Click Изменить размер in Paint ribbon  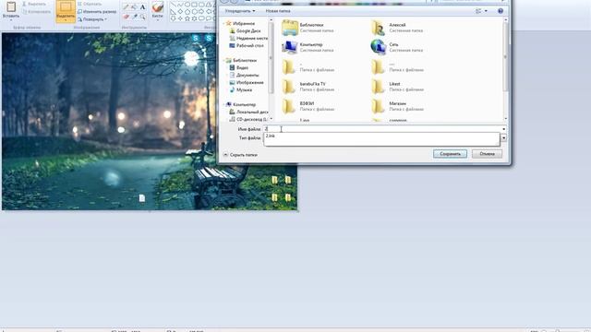[x=97, y=12]
